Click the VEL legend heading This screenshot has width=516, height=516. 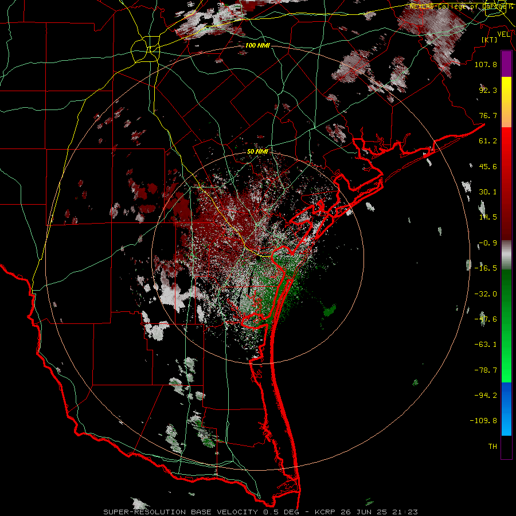(x=503, y=34)
